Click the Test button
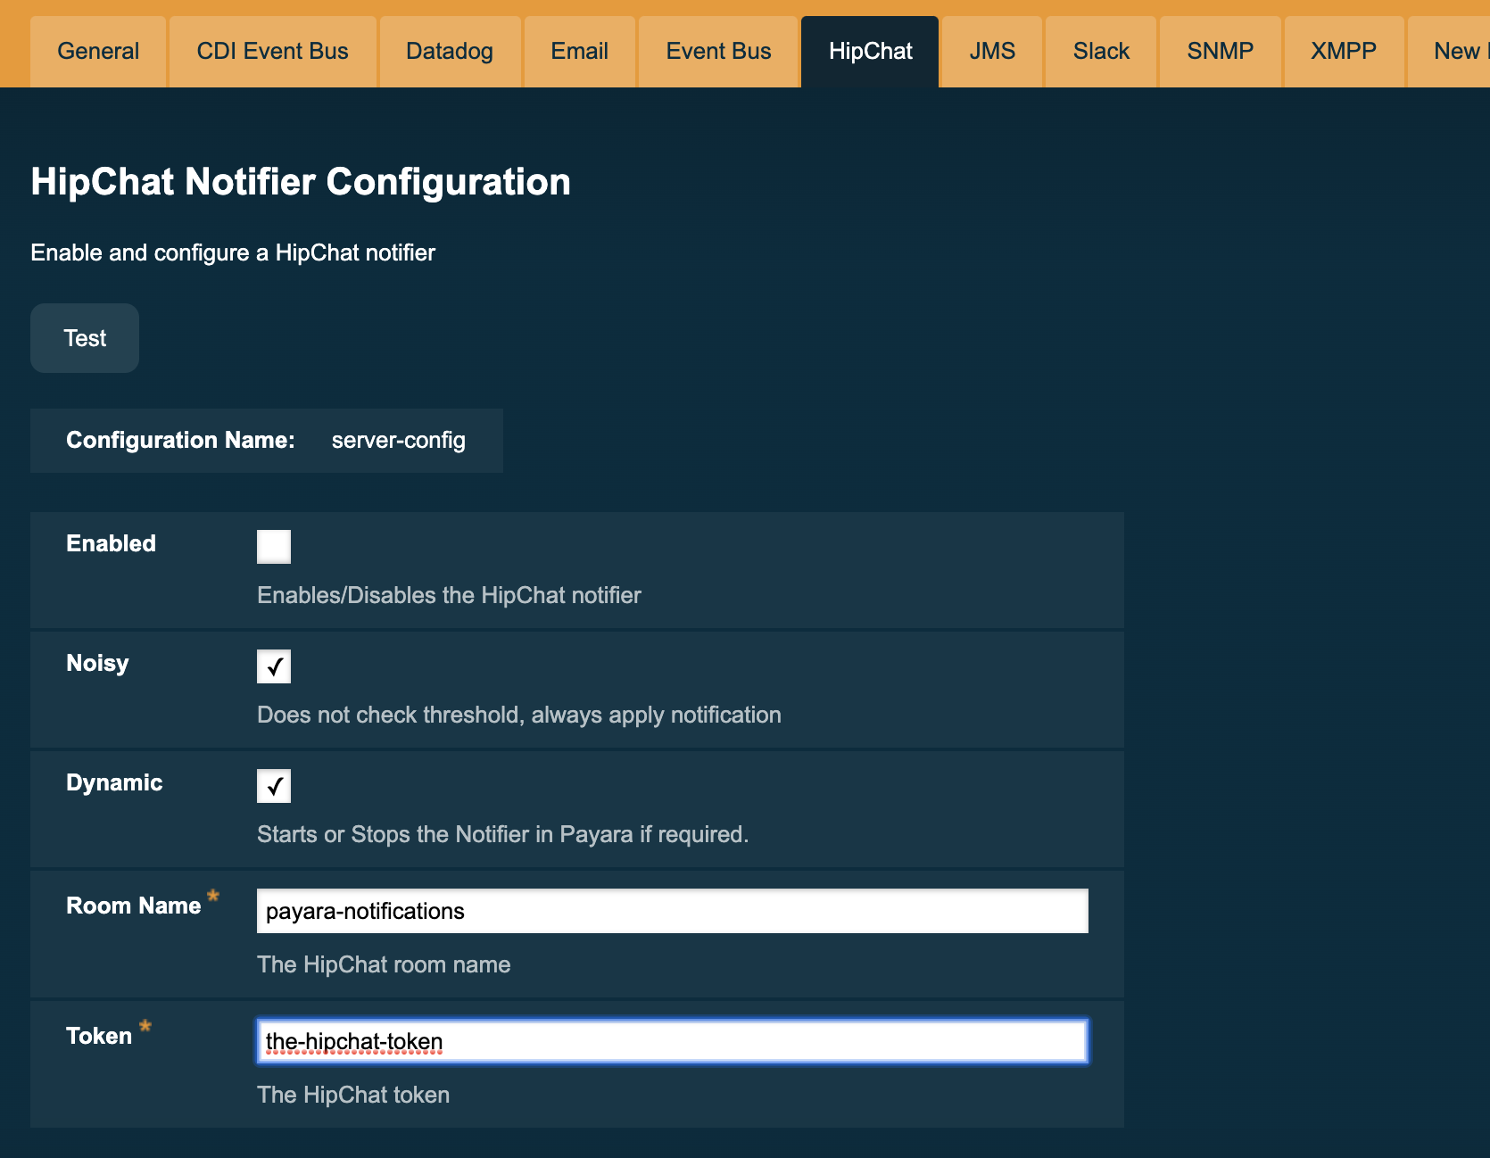The image size is (1490, 1158). point(85,338)
